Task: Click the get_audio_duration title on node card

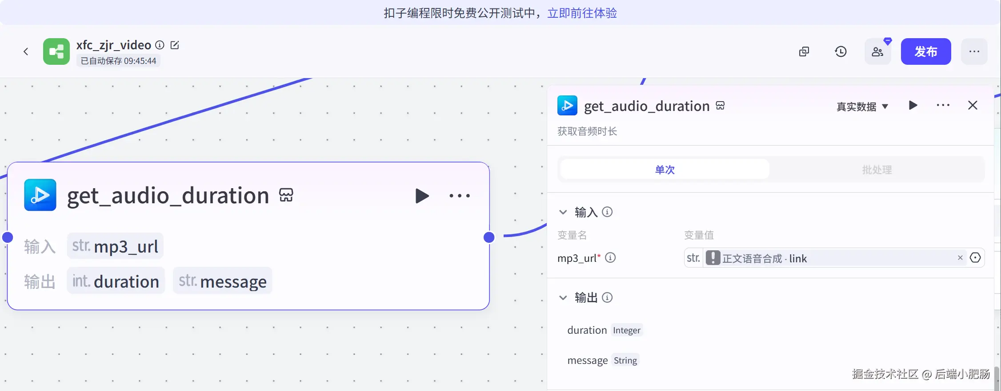Action: [168, 196]
